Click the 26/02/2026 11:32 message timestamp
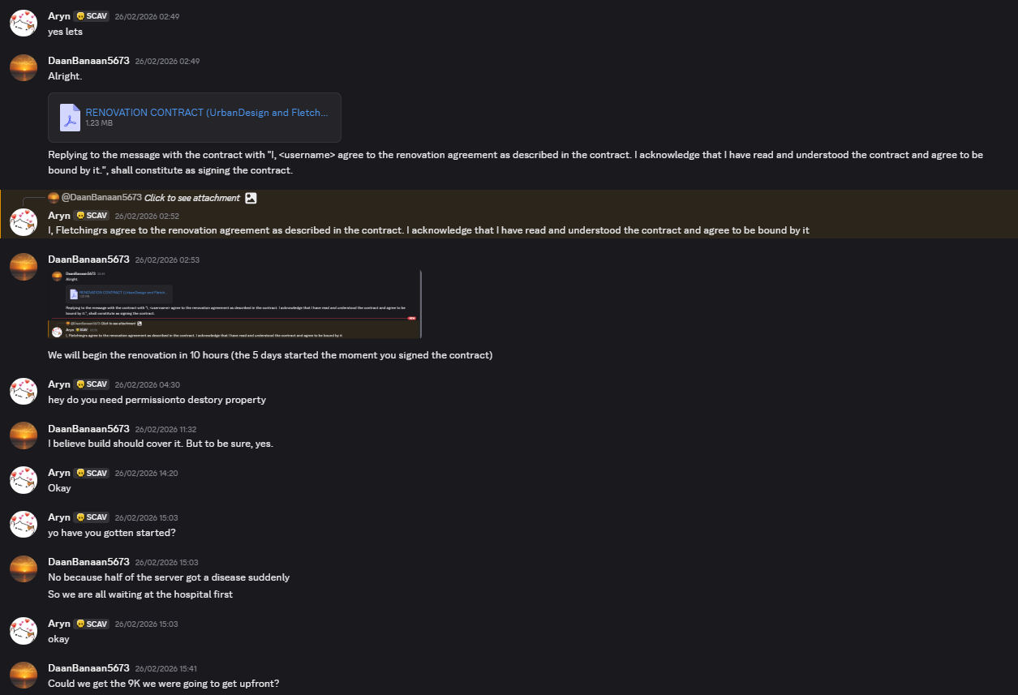Viewport: 1018px width, 695px height. click(x=165, y=429)
